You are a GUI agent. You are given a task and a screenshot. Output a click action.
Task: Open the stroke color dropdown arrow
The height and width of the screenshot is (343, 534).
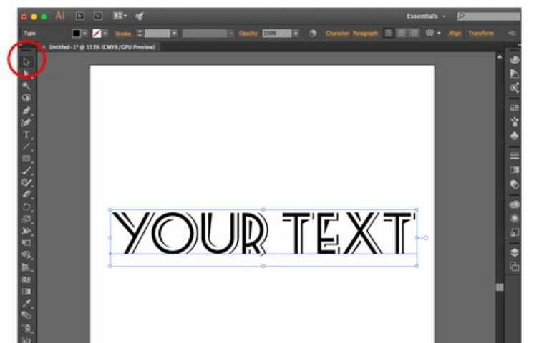tap(105, 34)
